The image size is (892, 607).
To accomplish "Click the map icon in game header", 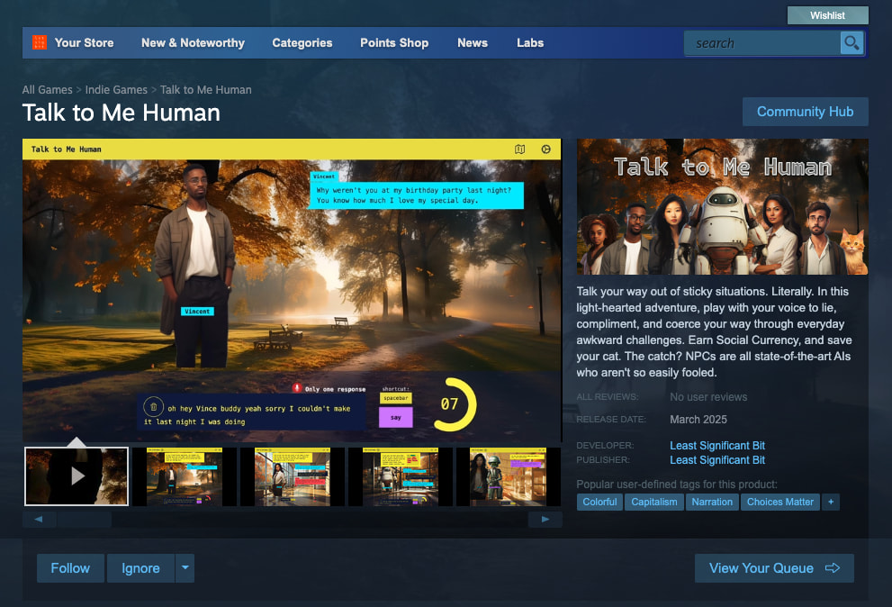I will point(519,149).
